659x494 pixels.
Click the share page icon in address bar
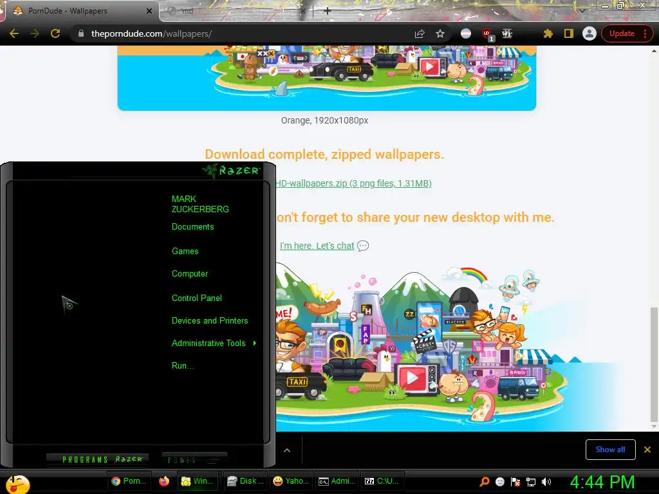tap(420, 33)
